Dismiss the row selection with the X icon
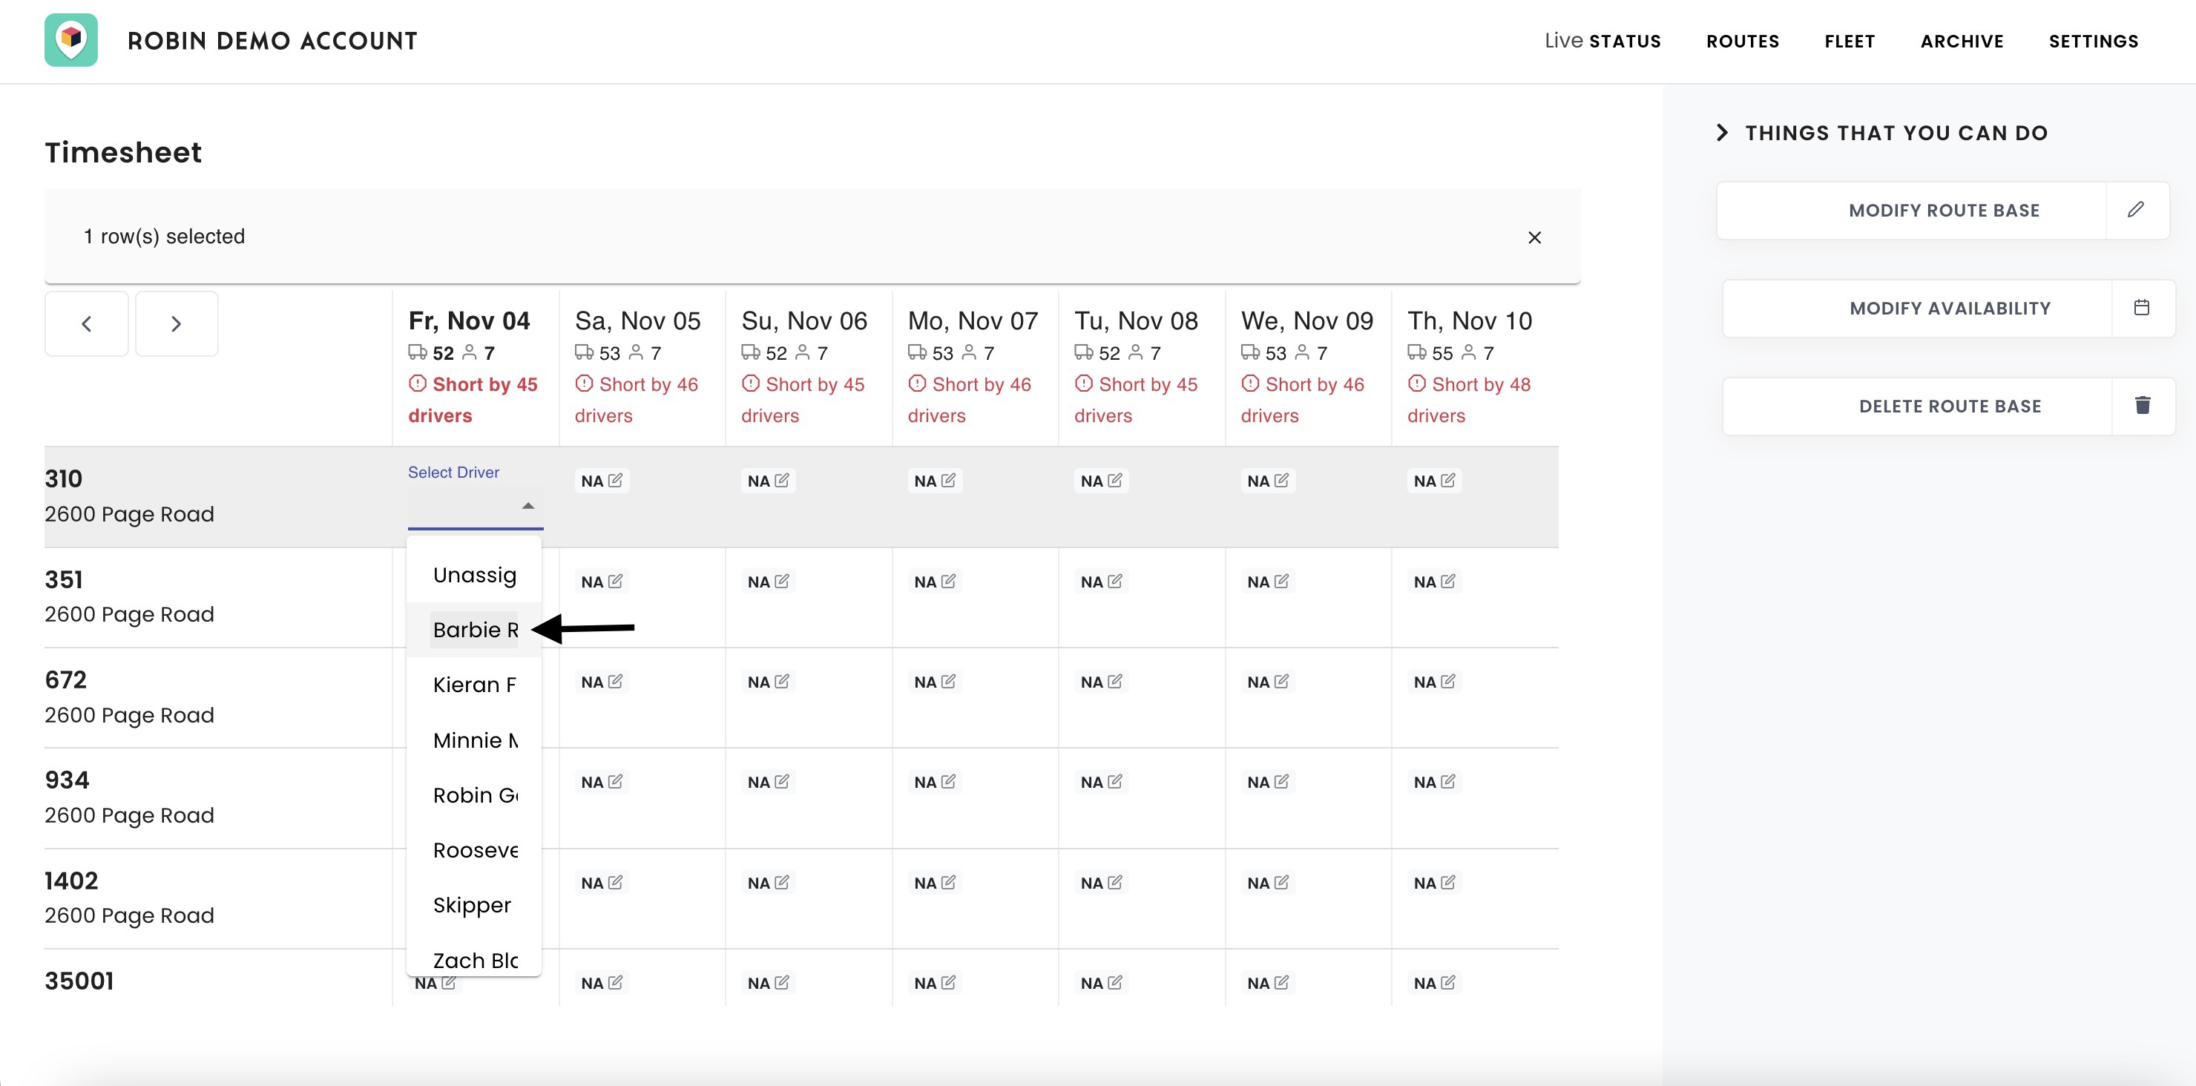The image size is (2196, 1086). pos(1533,237)
